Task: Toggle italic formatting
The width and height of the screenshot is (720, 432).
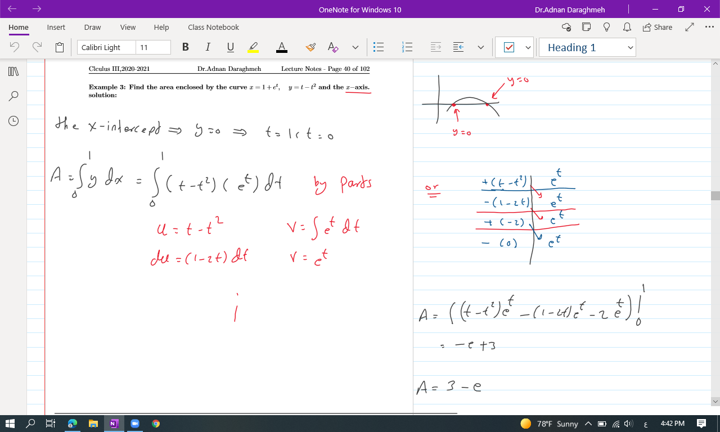Action: click(x=208, y=47)
